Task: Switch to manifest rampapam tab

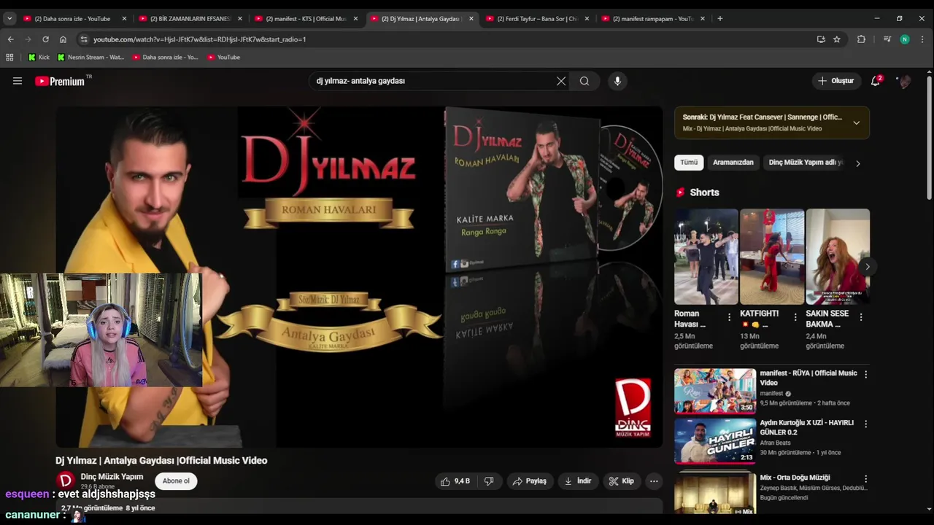Action: tap(653, 19)
